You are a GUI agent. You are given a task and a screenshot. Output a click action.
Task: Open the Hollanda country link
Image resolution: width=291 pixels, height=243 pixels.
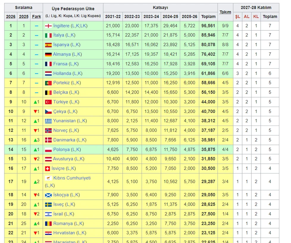[x=62, y=73]
